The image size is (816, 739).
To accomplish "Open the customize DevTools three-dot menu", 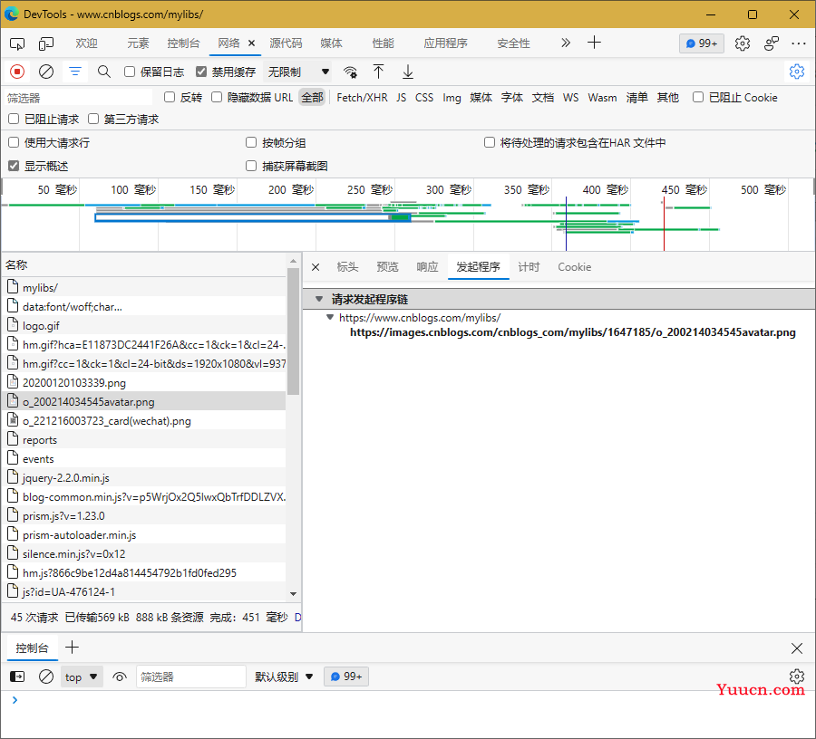I will (798, 43).
